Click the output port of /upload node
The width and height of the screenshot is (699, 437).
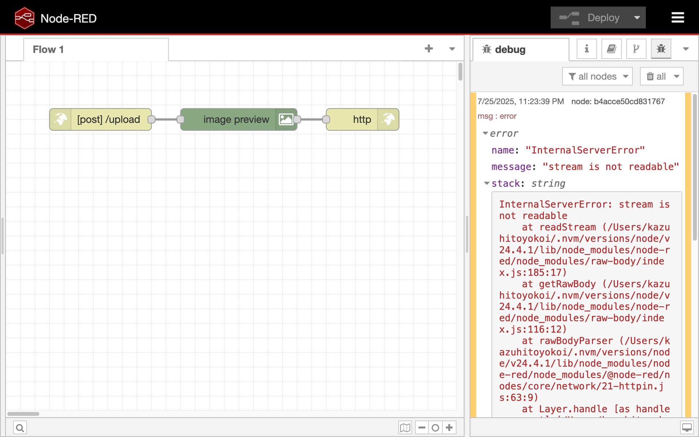click(151, 119)
